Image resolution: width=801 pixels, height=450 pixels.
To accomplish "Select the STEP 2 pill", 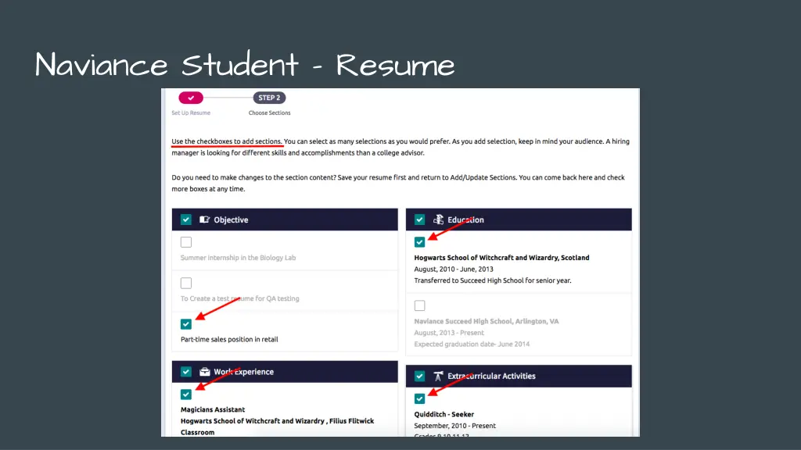I will point(269,98).
